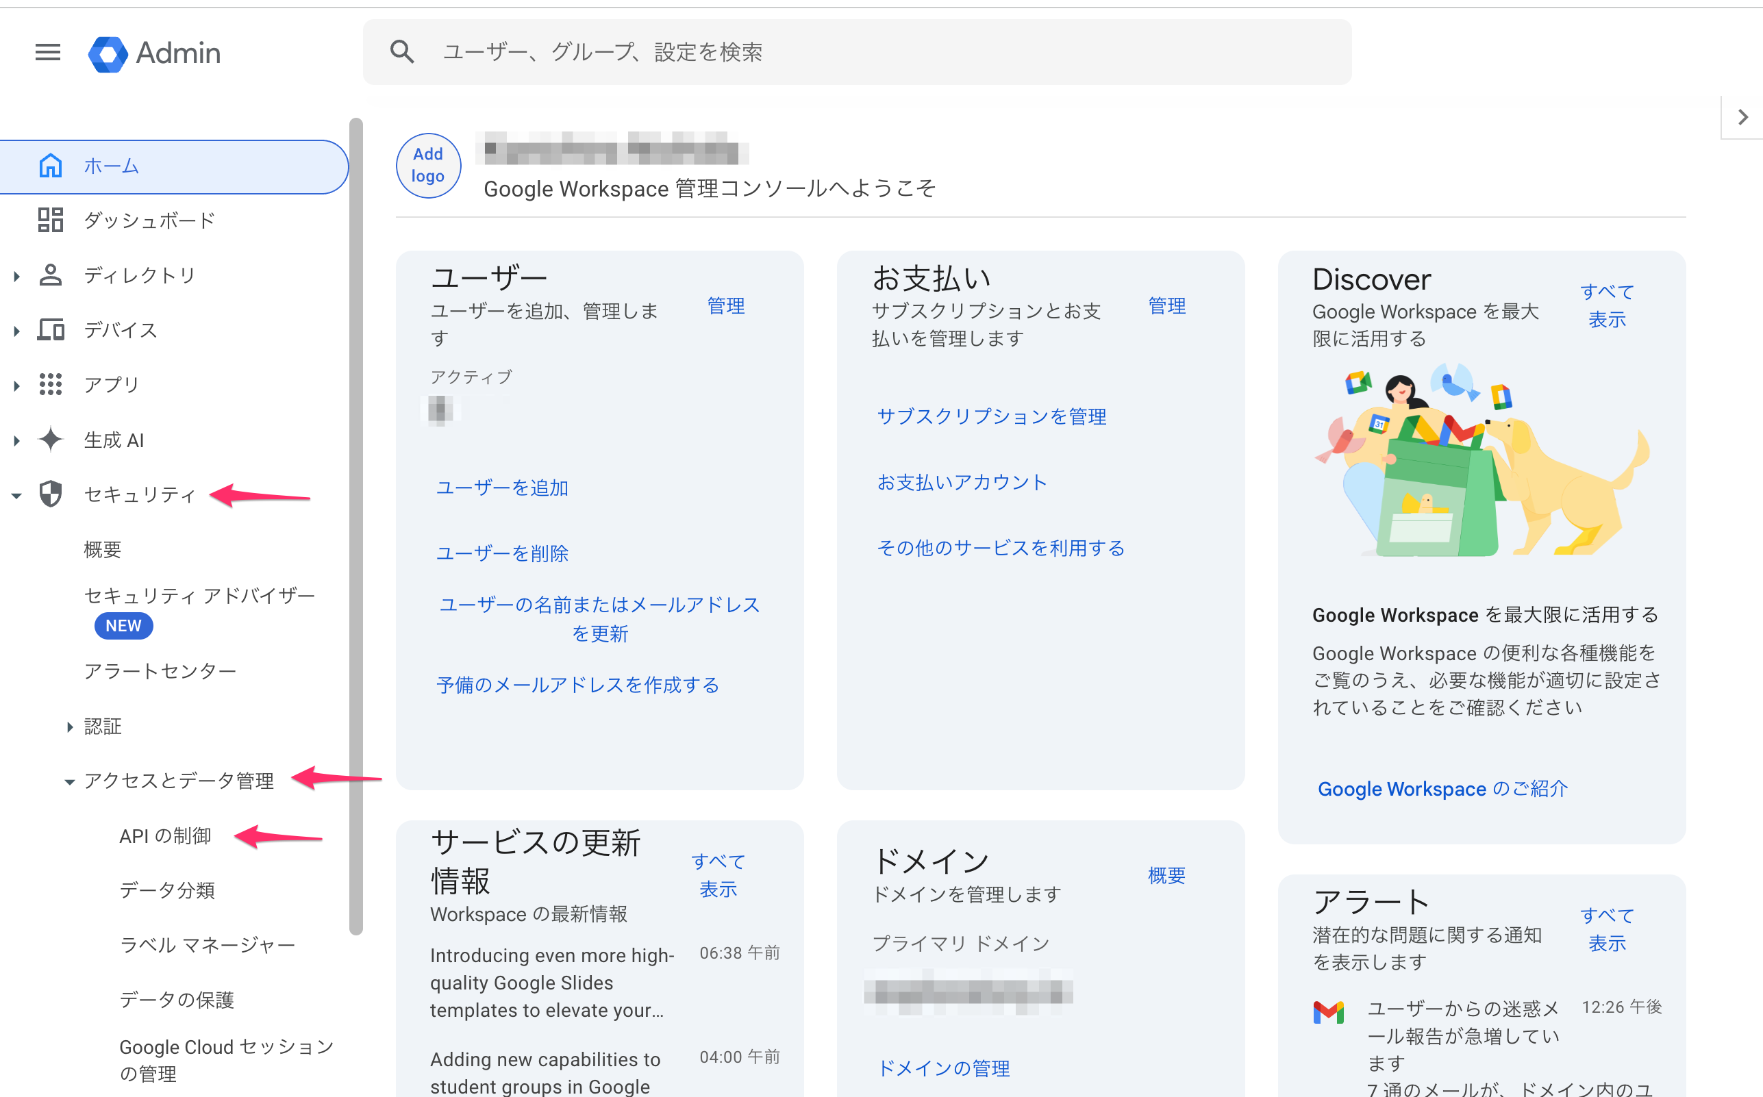Click 管理 link in お支払い card

pos(1167,306)
